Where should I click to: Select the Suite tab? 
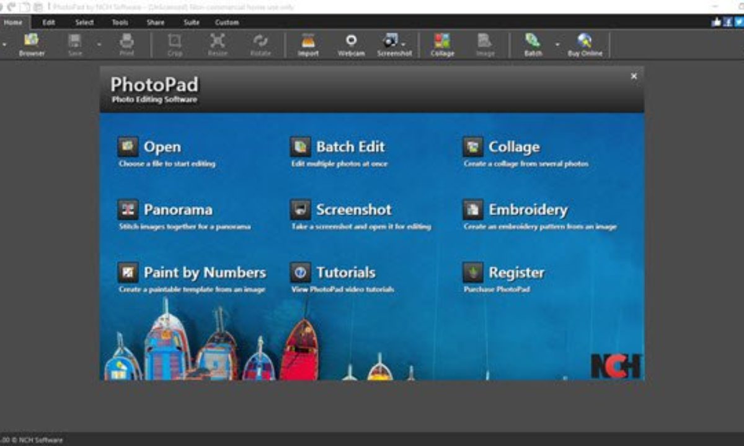point(192,22)
